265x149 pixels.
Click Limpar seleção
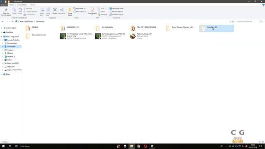pyautogui.click(x=116, y=12)
